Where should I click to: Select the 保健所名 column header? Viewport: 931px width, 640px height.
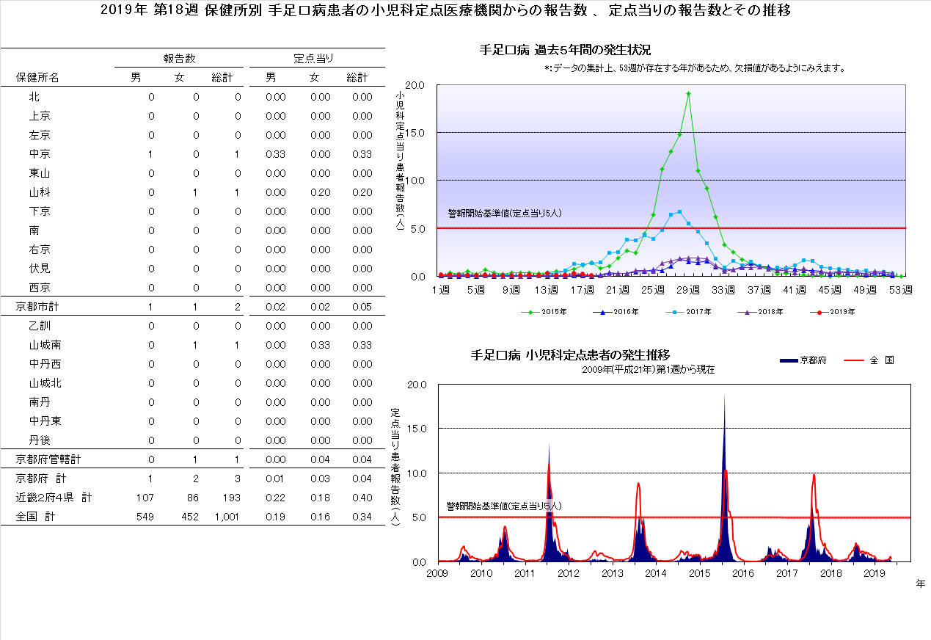[x=37, y=78]
